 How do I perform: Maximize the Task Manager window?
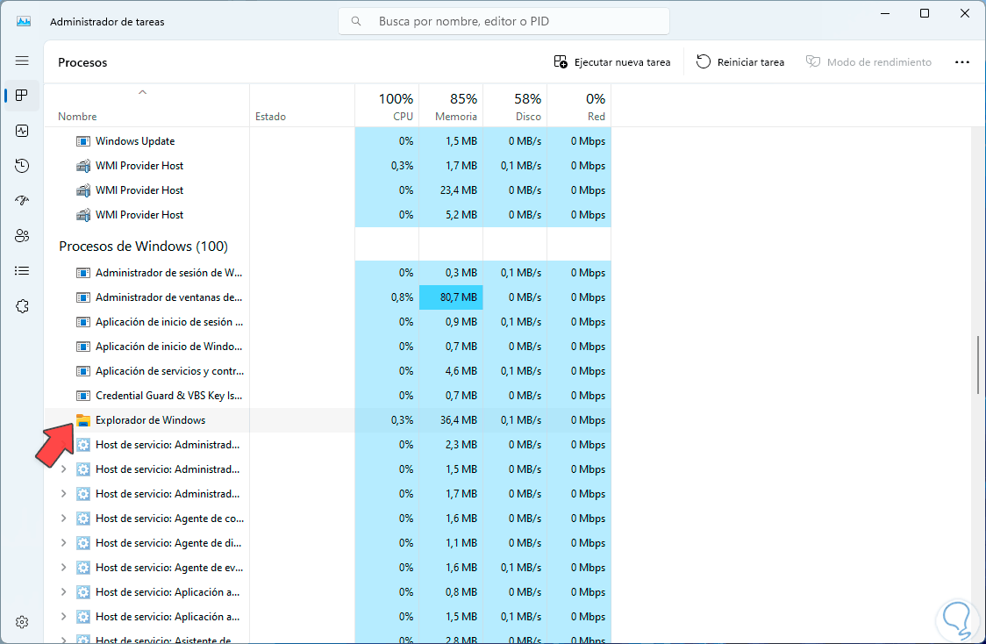[x=925, y=13]
